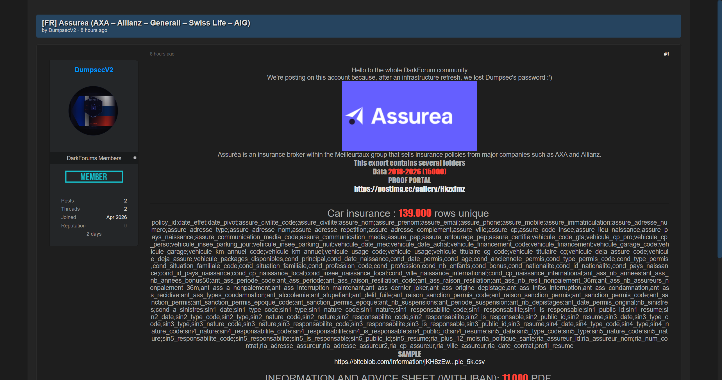The width and height of the screenshot is (722, 380).
Task: Click DumpsecV2 author name under thread title
Action: pos(62,30)
